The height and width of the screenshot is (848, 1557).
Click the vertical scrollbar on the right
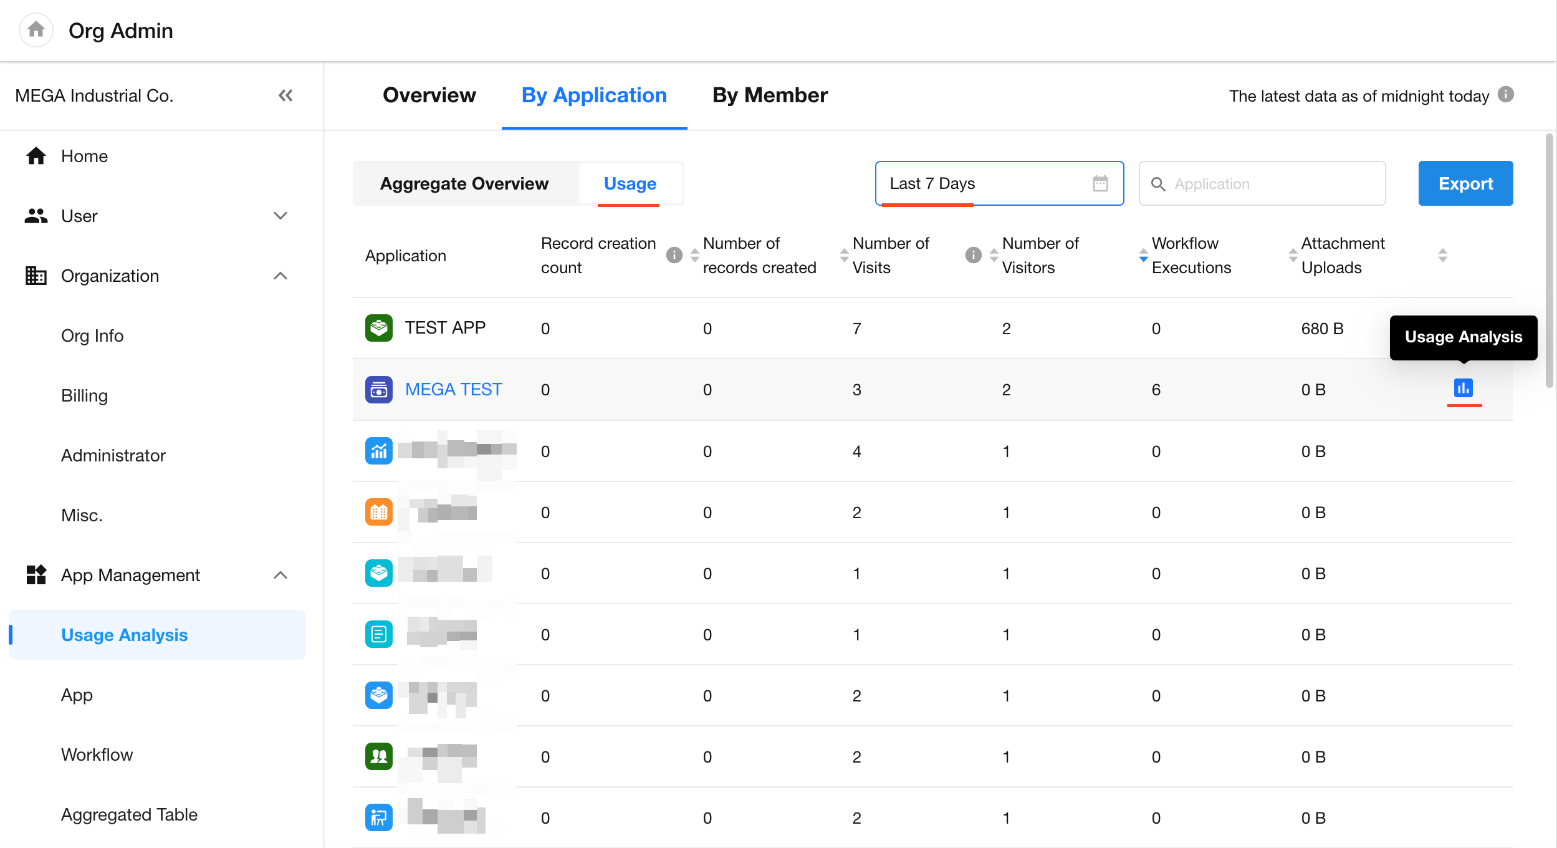tap(1549, 262)
